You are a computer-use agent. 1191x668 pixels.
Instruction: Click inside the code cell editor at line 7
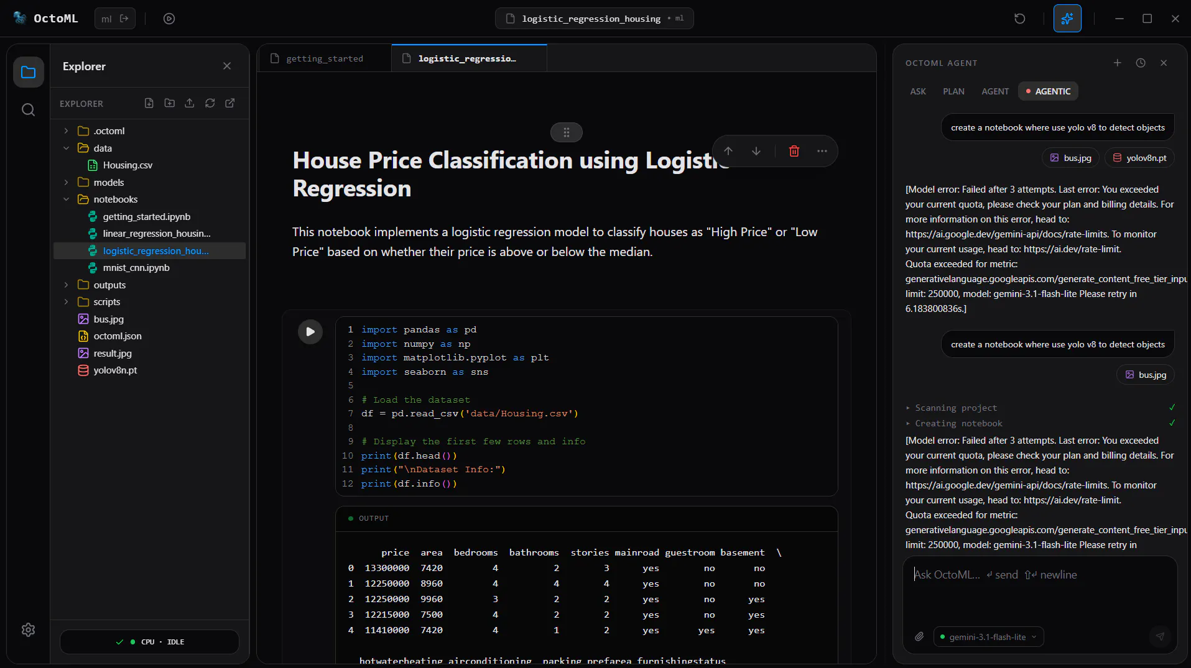(470, 414)
